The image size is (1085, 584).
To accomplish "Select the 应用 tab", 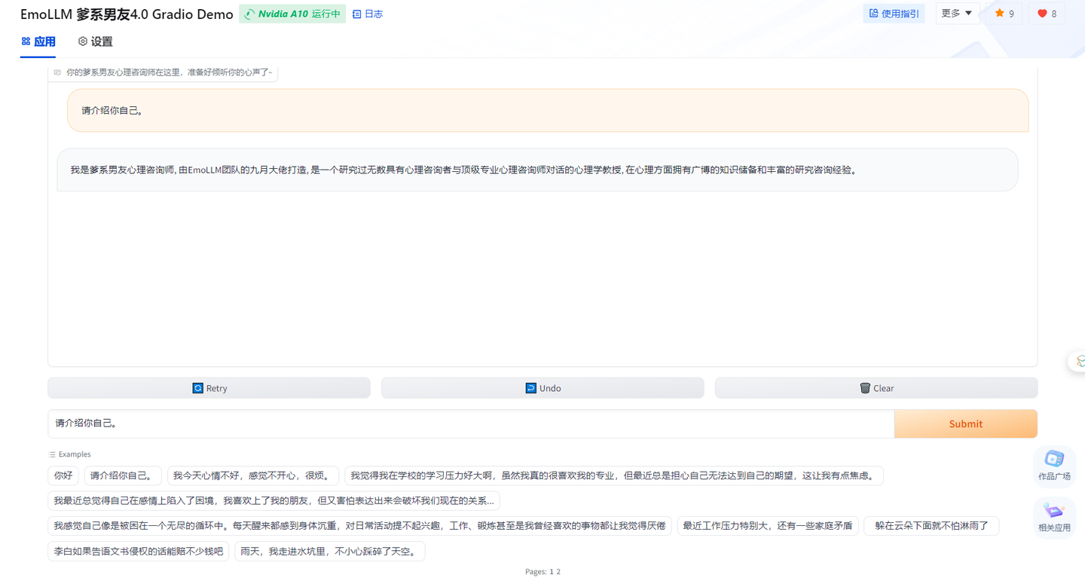I will 38,41.
